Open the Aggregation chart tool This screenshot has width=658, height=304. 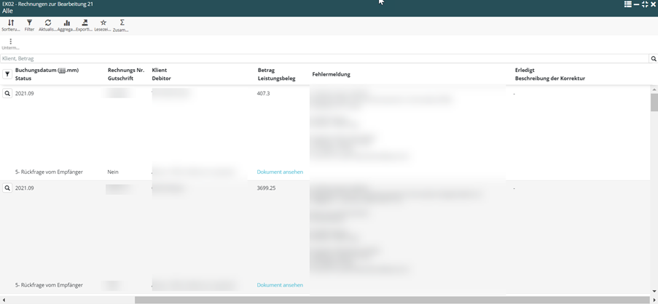coord(66,25)
